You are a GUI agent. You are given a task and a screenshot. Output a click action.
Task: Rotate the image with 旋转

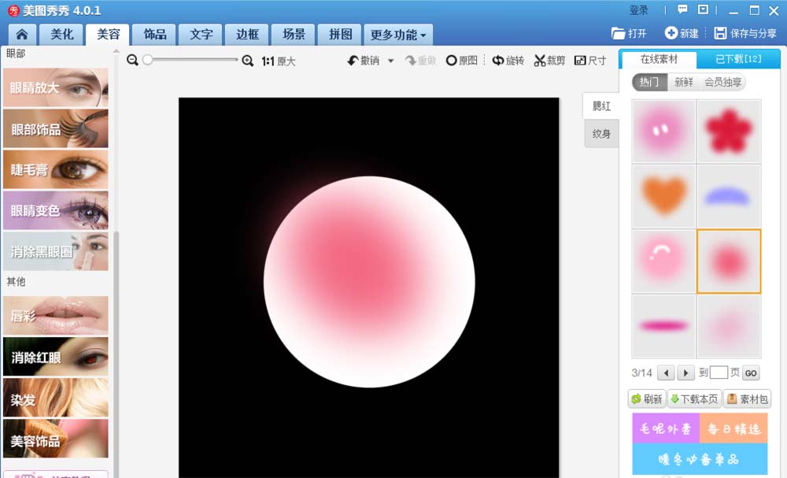(x=508, y=61)
